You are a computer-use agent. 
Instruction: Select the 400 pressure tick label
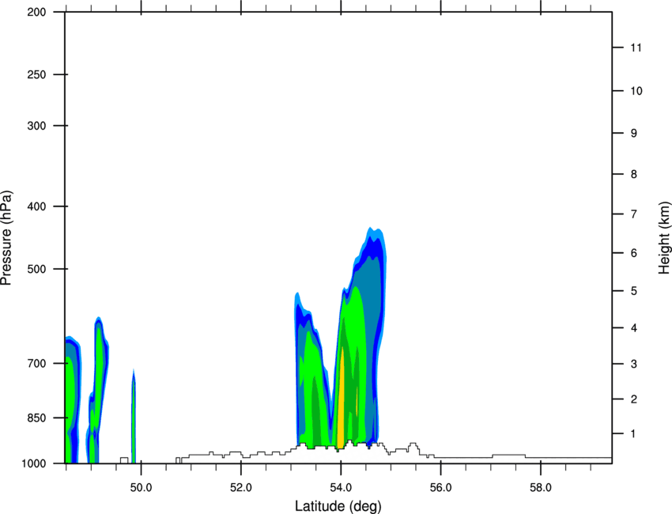point(37,206)
